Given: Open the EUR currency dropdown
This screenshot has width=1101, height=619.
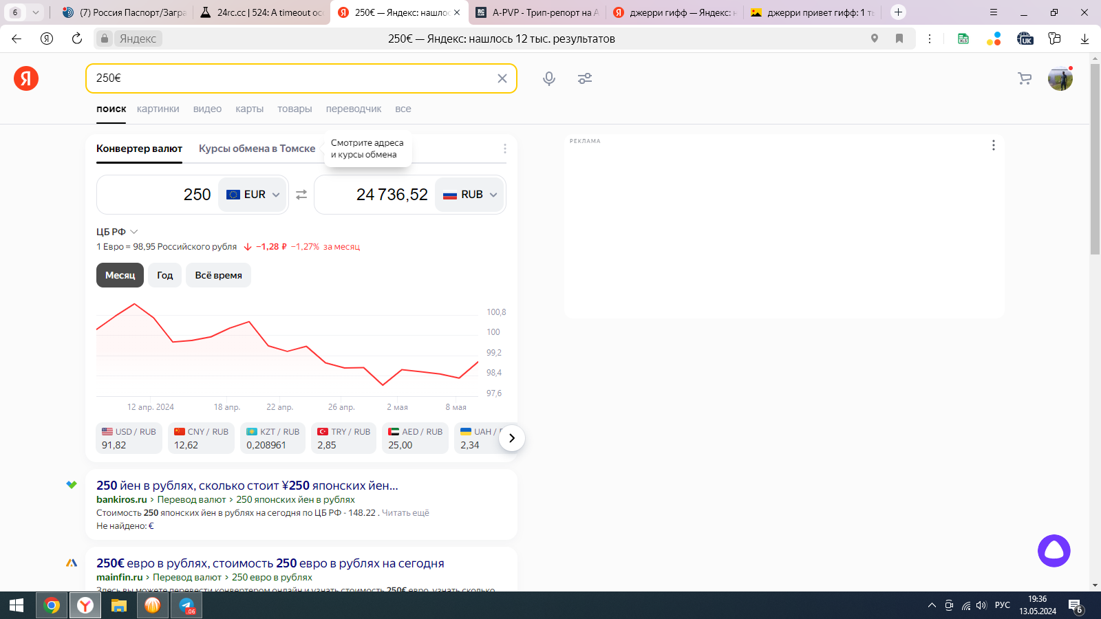Looking at the screenshot, I should [253, 195].
